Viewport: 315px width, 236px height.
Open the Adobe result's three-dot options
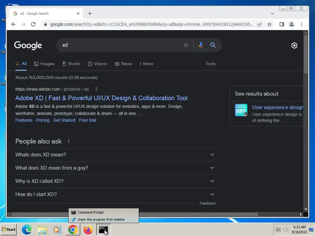pos(96,89)
